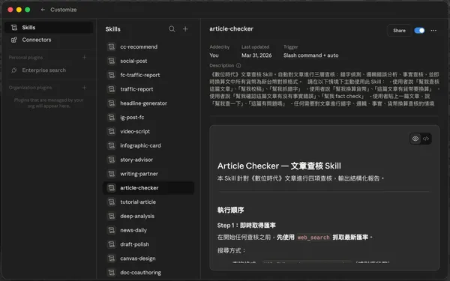
Task: Select the doc-coauthoring skill
Action: tap(148, 273)
